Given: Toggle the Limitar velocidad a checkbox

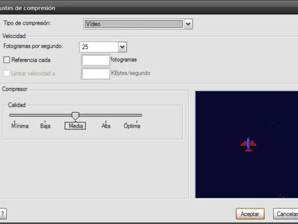Looking at the screenshot, I should click(x=7, y=73).
